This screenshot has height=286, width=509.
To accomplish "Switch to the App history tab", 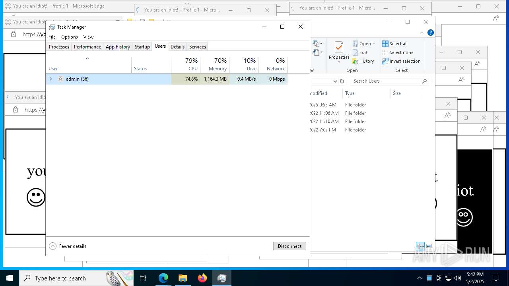I will tap(118, 47).
